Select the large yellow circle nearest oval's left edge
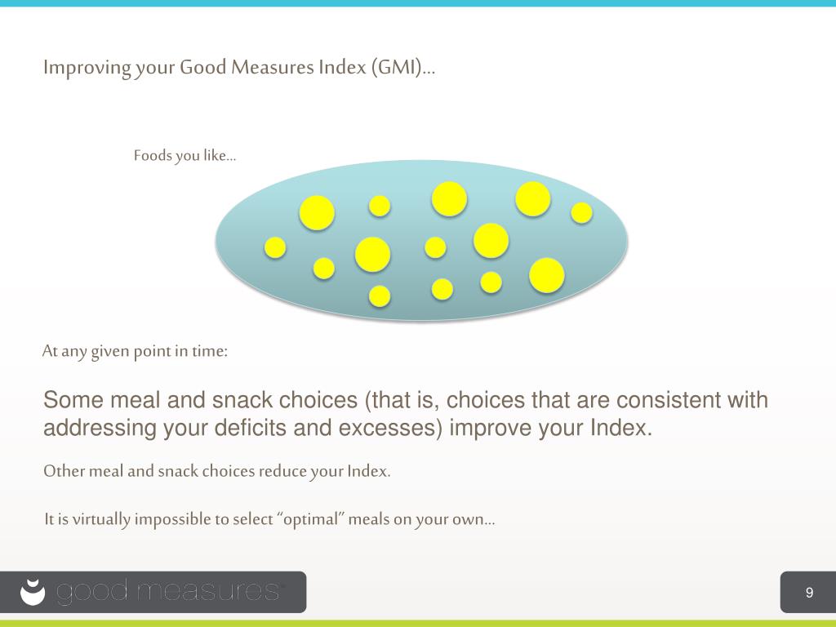 tap(317, 213)
